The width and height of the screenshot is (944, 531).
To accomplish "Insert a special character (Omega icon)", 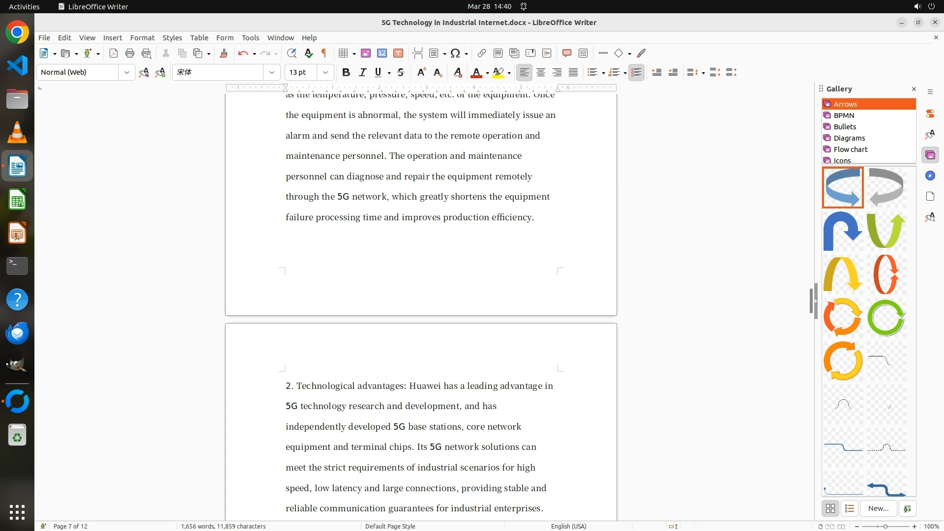I will pyautogui.click(x=455, y=54).
